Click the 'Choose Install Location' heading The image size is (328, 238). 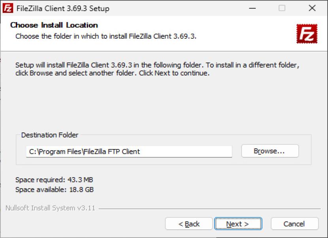[54, 25]
